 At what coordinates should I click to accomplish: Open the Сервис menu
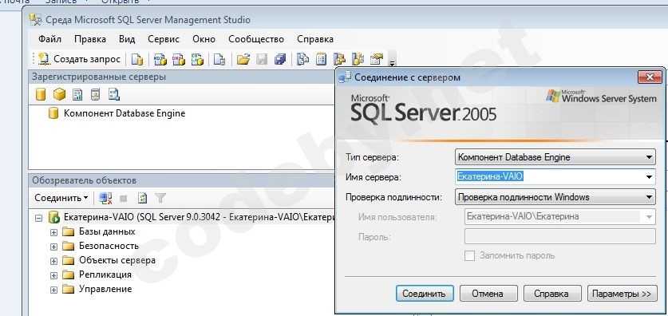pos(164,39)
